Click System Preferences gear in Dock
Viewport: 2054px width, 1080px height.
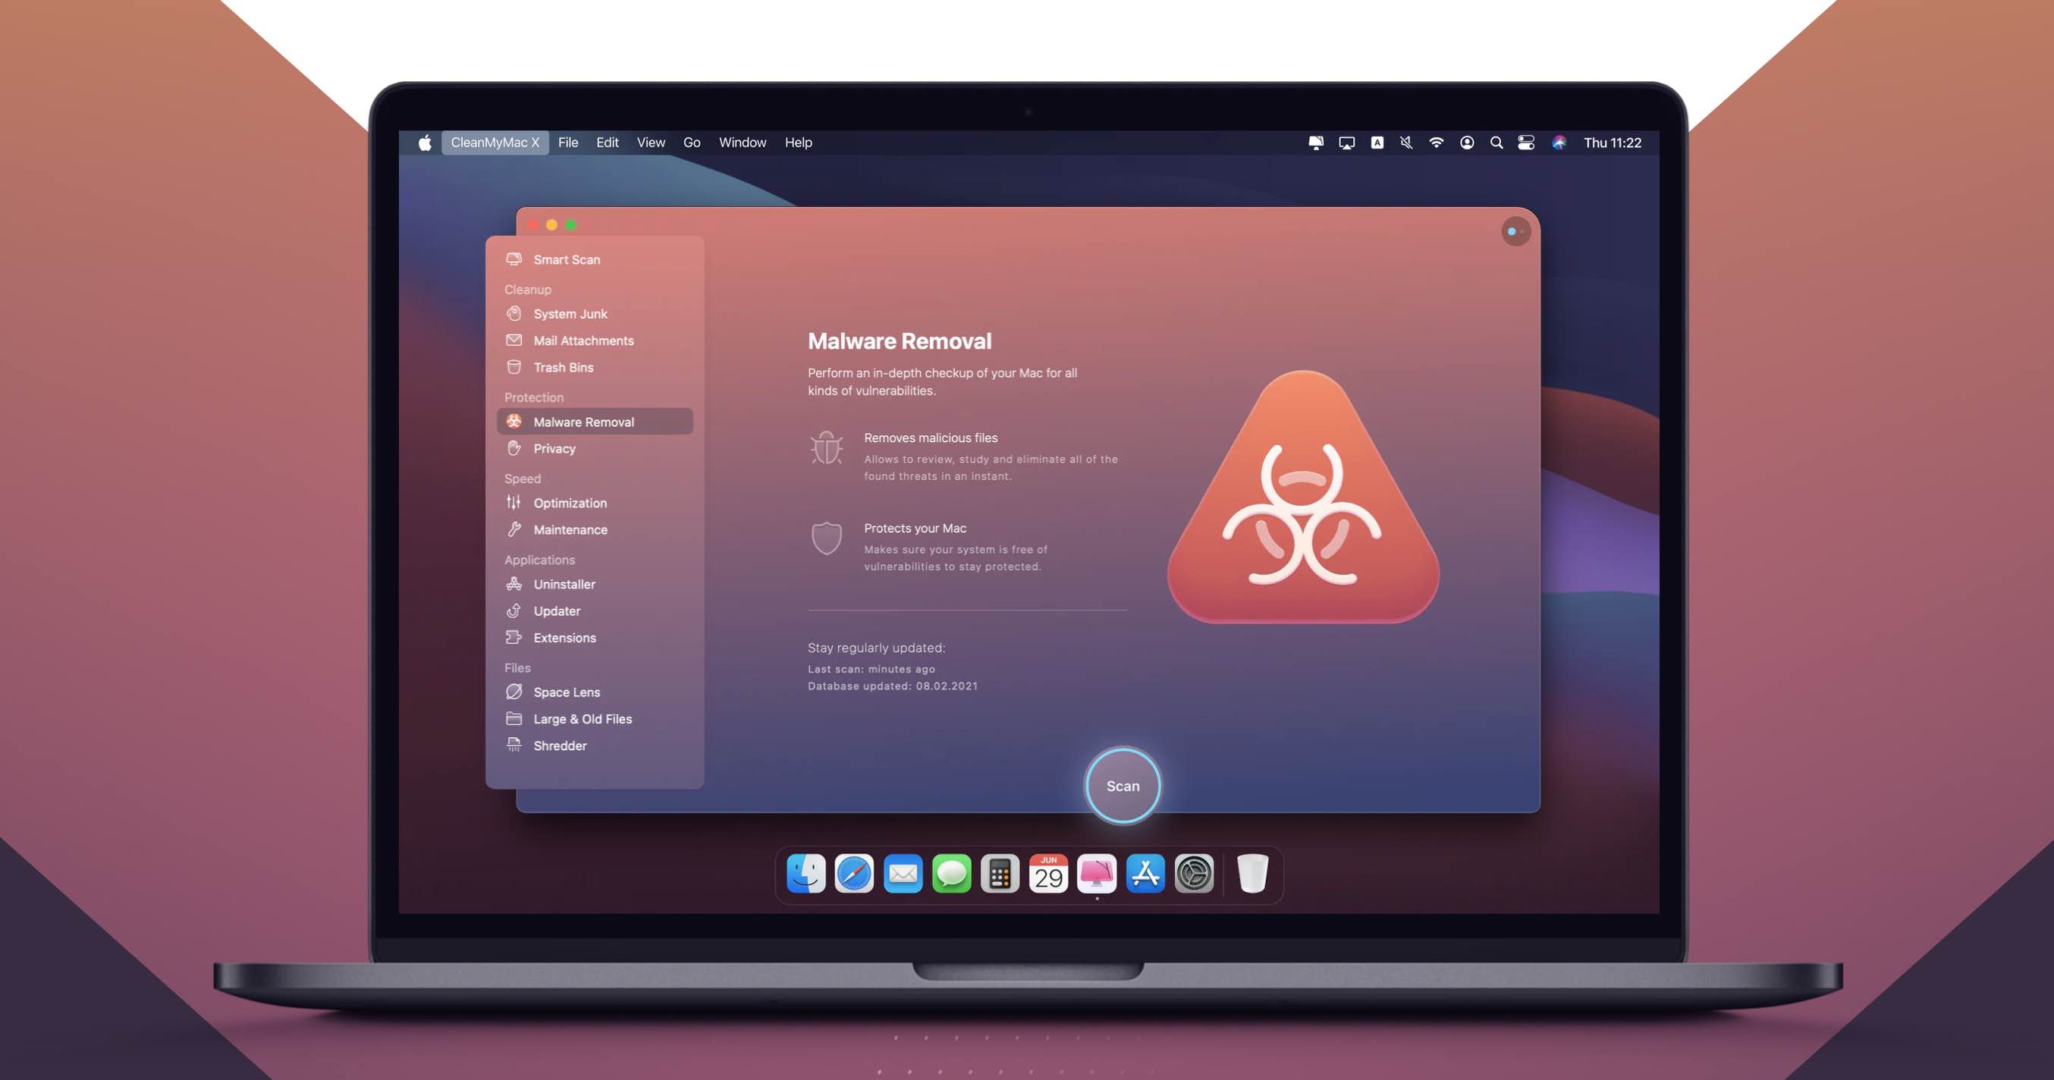click(1192, 875)
